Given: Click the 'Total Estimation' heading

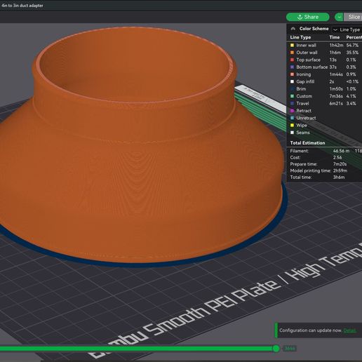Looking at the screenshot, I should (x=307, y=143).
